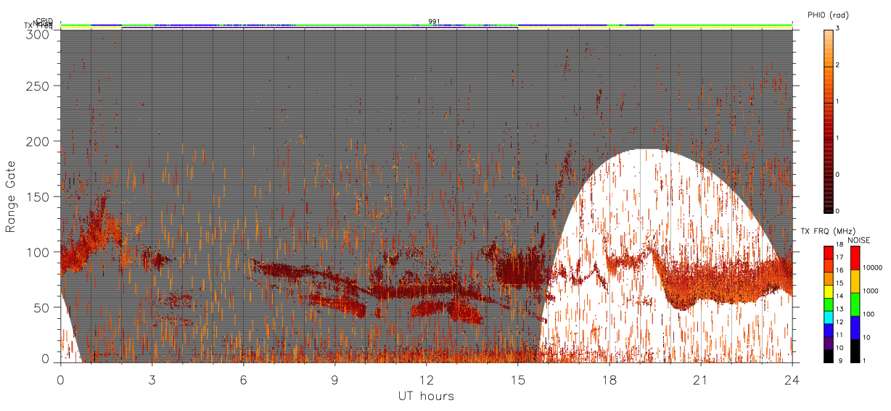Click the 'NOISE' legend title
This screenshot has height=411, width=891.
[x=861, y=239]
